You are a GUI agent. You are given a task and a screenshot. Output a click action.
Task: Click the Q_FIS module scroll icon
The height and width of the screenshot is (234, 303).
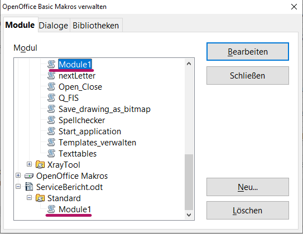[51, 98]
